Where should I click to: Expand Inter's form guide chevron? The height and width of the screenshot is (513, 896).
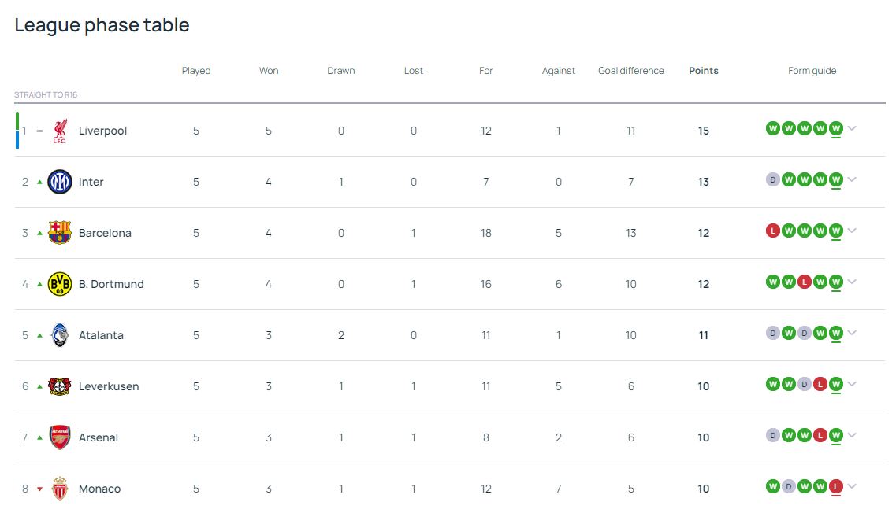click(852, 179)
